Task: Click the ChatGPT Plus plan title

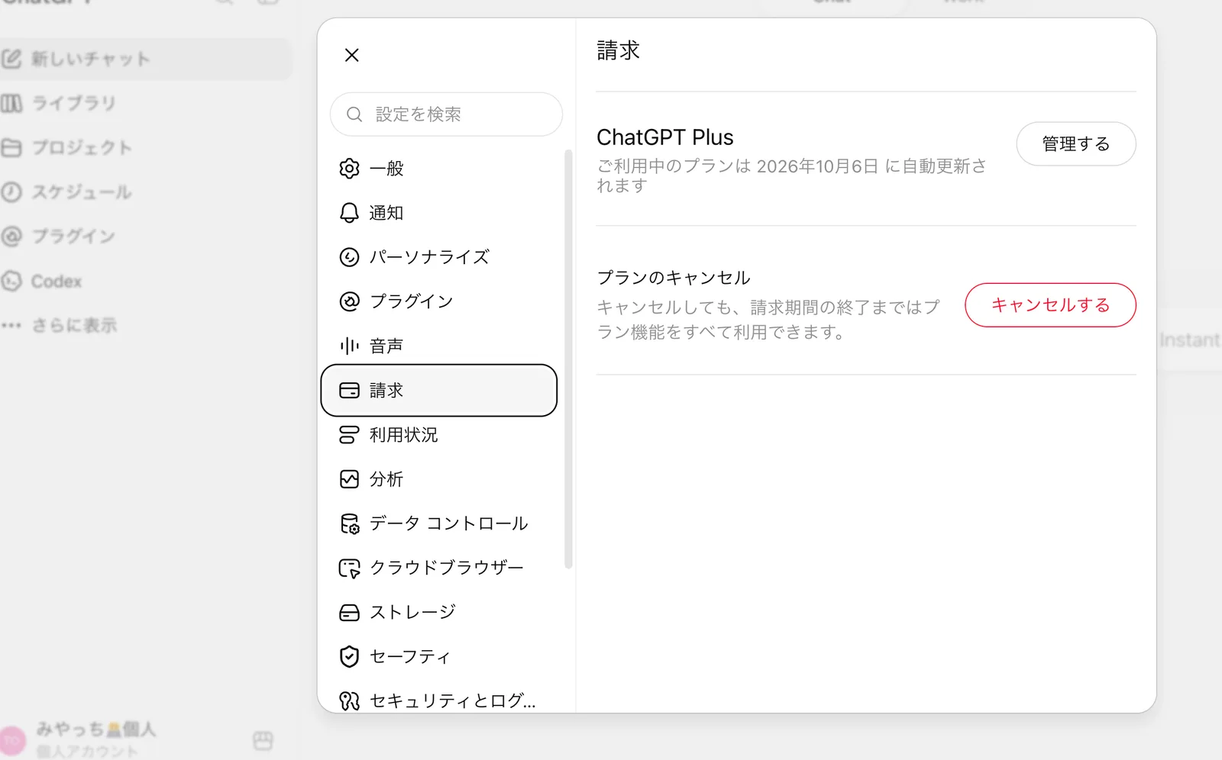Action: tap(664, 137)
